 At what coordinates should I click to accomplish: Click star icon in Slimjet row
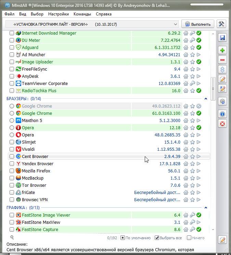coord(192,142)
